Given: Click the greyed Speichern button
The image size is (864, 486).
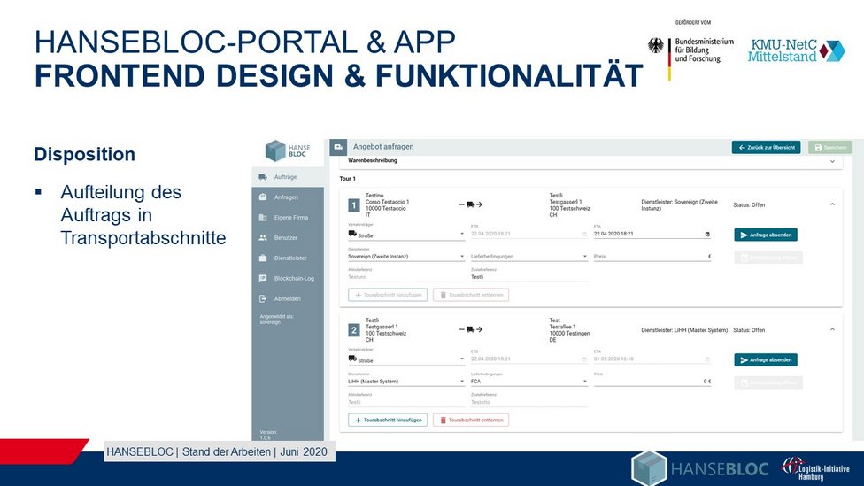Looking at the screenshot, I should click(830, 148).
